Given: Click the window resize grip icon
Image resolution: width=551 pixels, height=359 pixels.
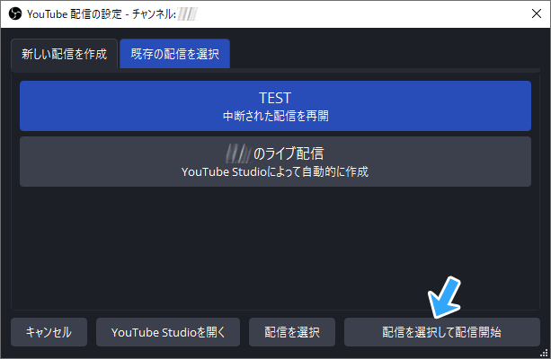Looking at the screenshot, I should (544, 353).
